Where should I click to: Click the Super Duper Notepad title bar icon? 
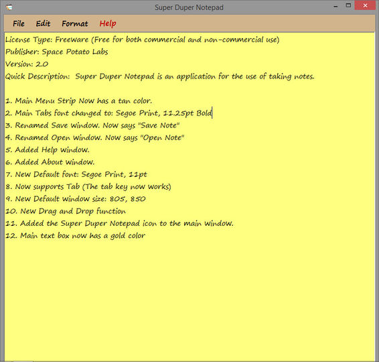[9, 7]
